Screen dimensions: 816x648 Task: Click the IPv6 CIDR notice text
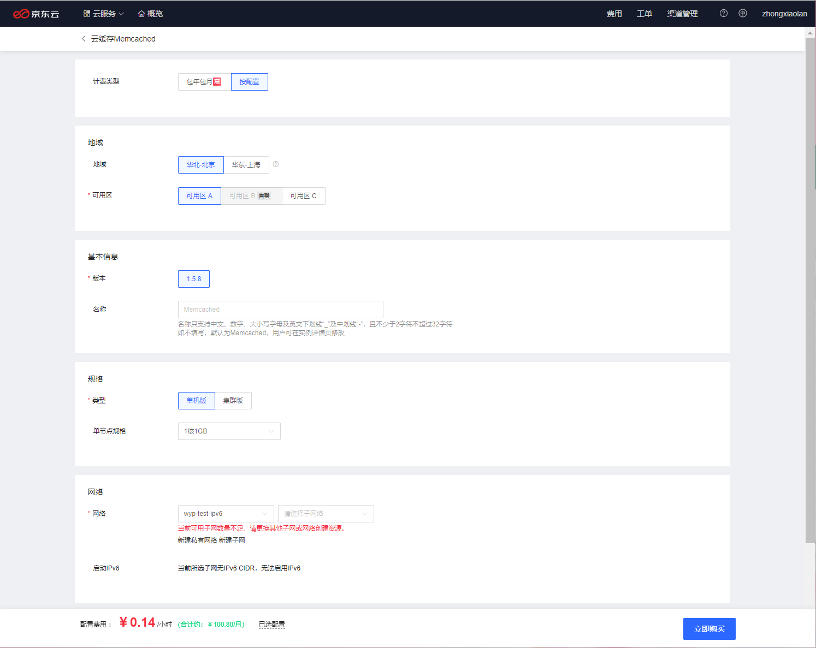pos(239,568)
